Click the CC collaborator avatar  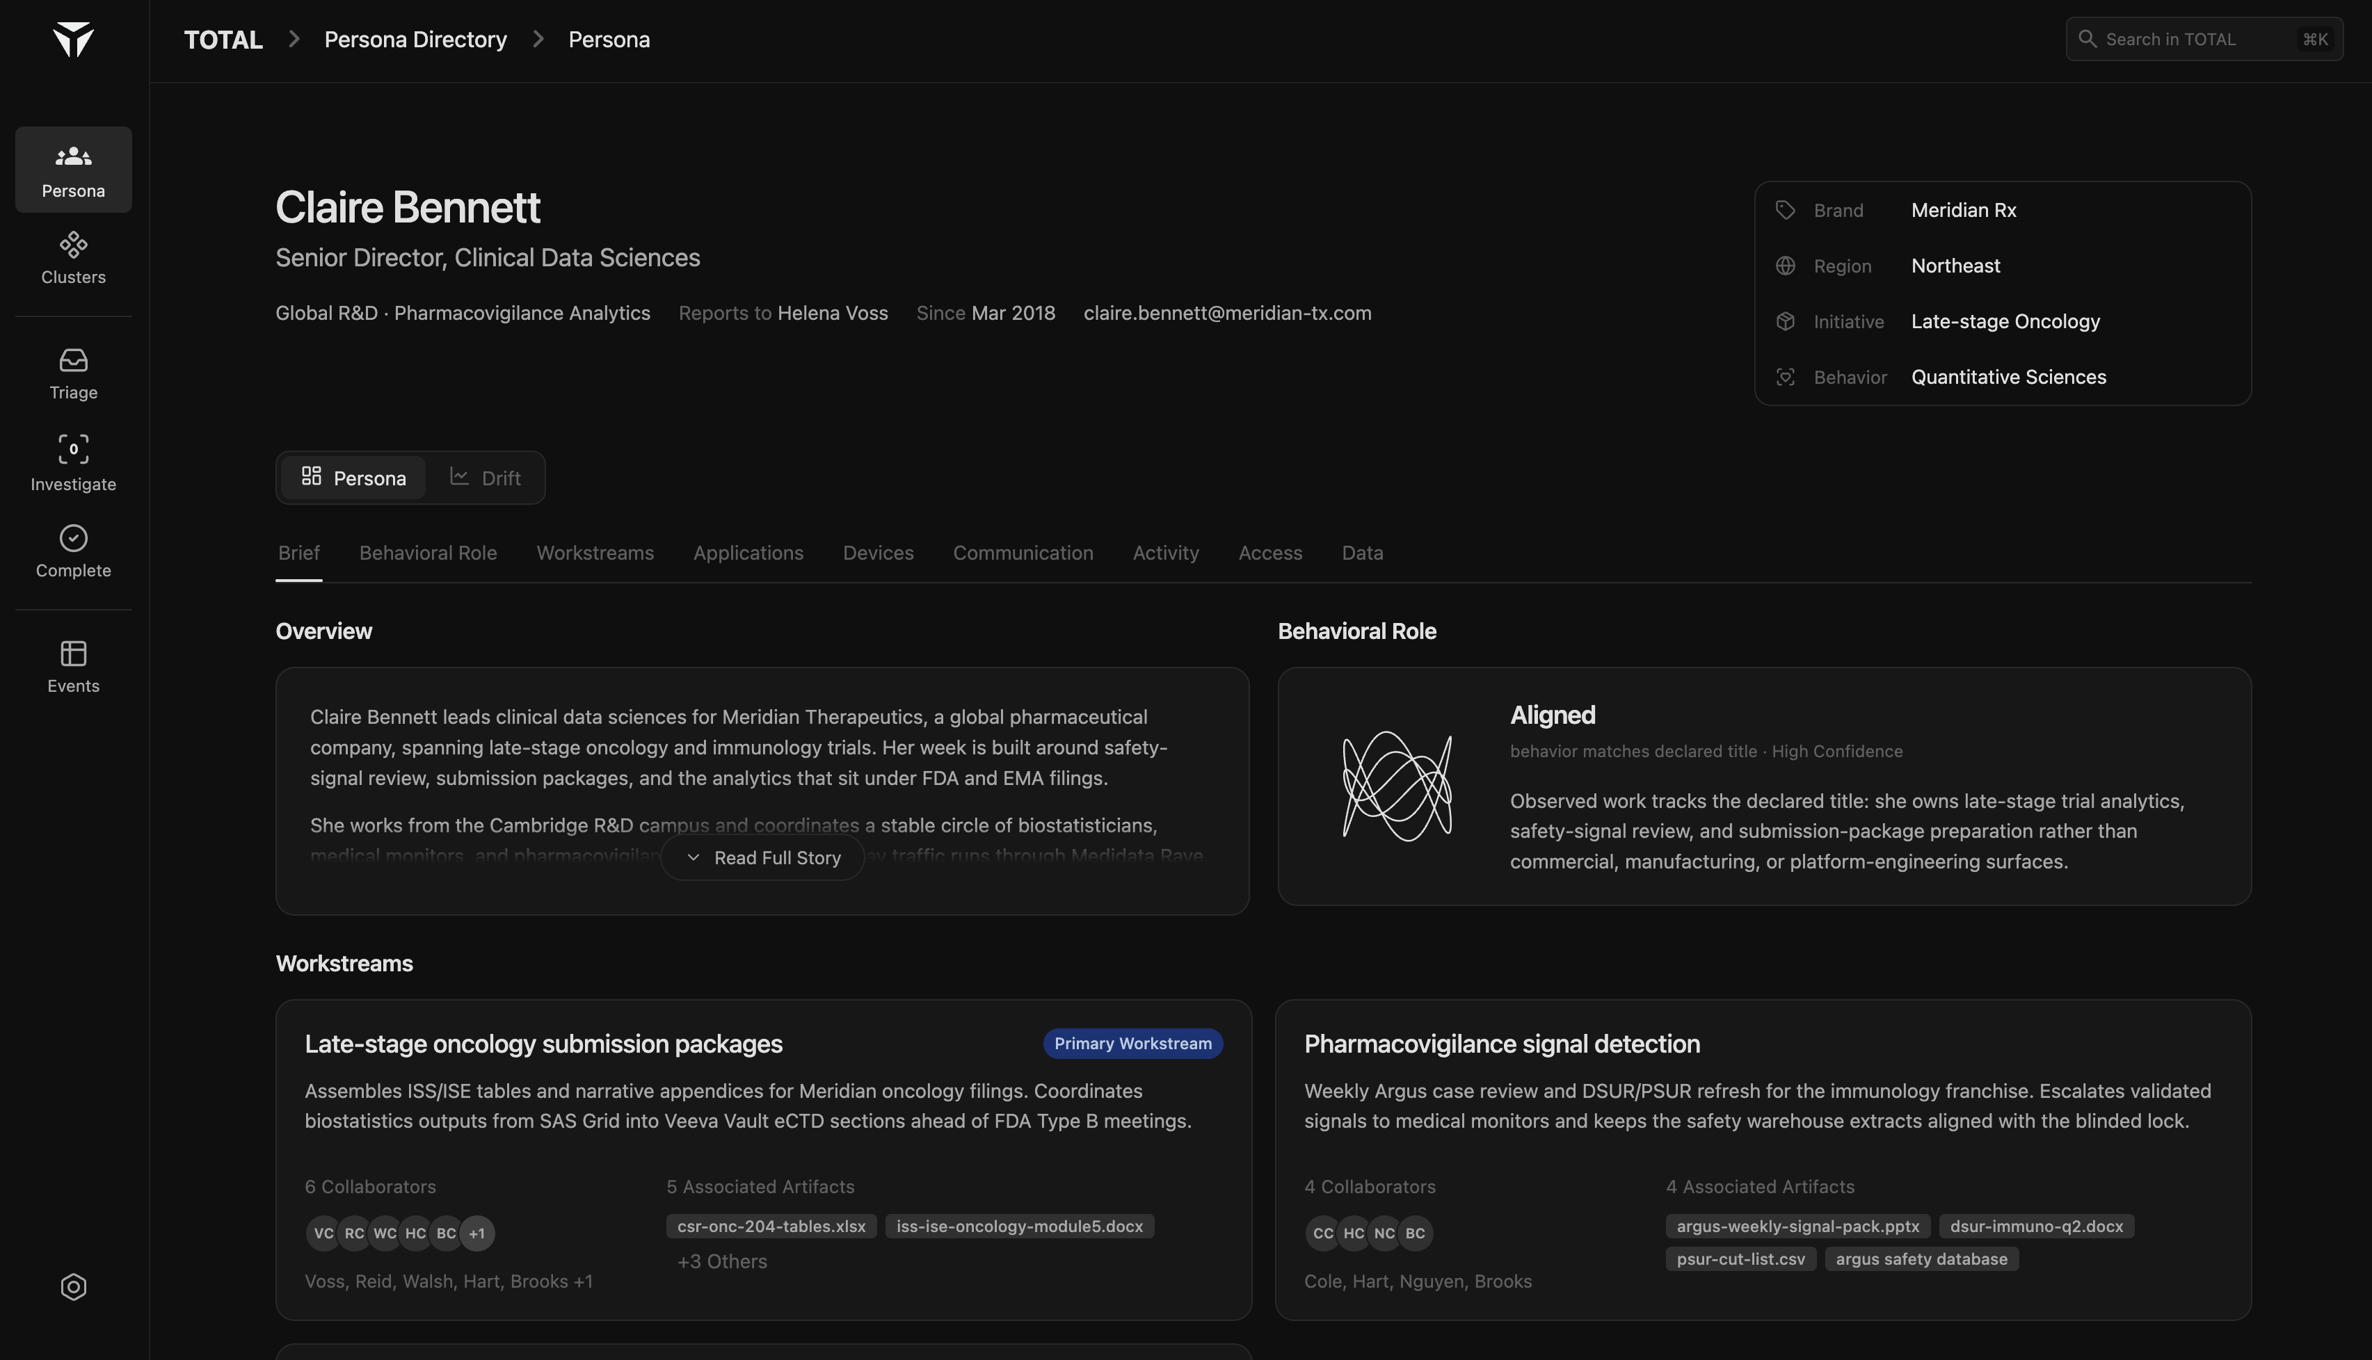pyautogui.click(x=1323, y=1233)
